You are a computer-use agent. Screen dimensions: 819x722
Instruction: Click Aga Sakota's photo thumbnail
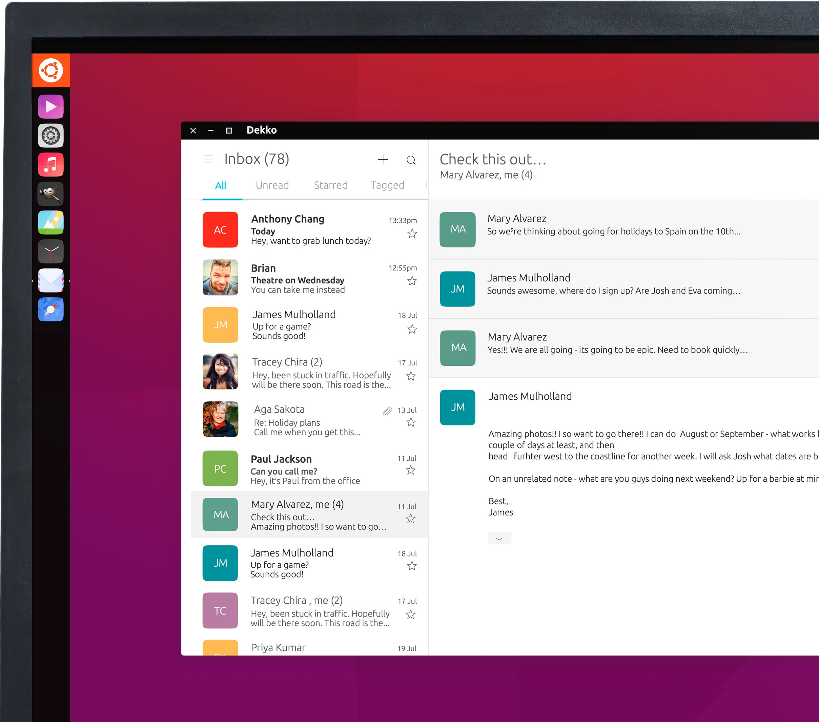(x=220, y=419)
